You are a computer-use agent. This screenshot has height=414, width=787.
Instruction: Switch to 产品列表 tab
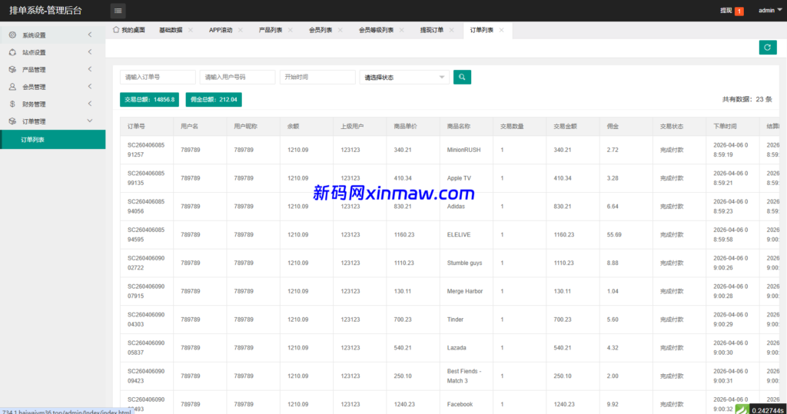click(270, 30)
